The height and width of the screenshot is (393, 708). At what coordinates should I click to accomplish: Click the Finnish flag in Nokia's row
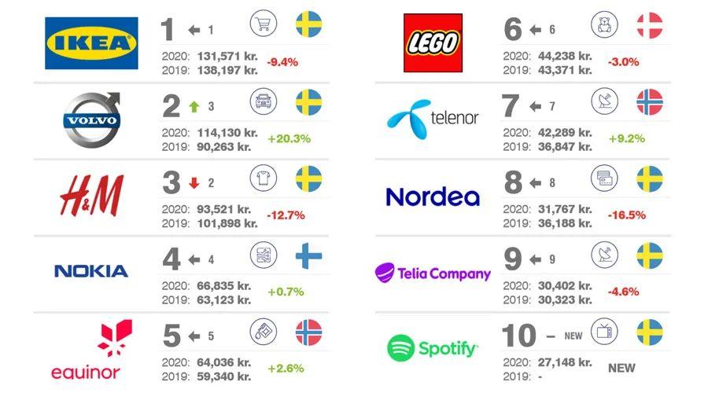pos(308,255)
